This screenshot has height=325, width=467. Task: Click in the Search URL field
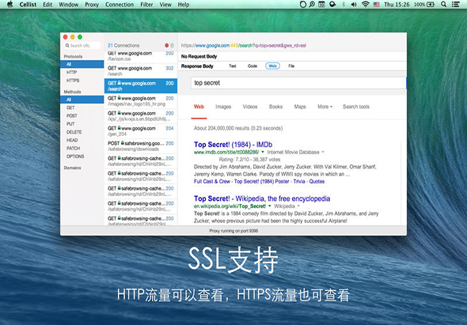82,46
